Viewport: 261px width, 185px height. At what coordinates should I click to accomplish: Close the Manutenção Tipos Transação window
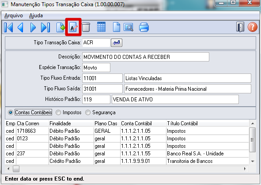[250, 3]
